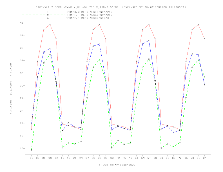This screenshot has height=172, width=223.
Task: Click x-axis tick label 81
Action: (199, 158)
